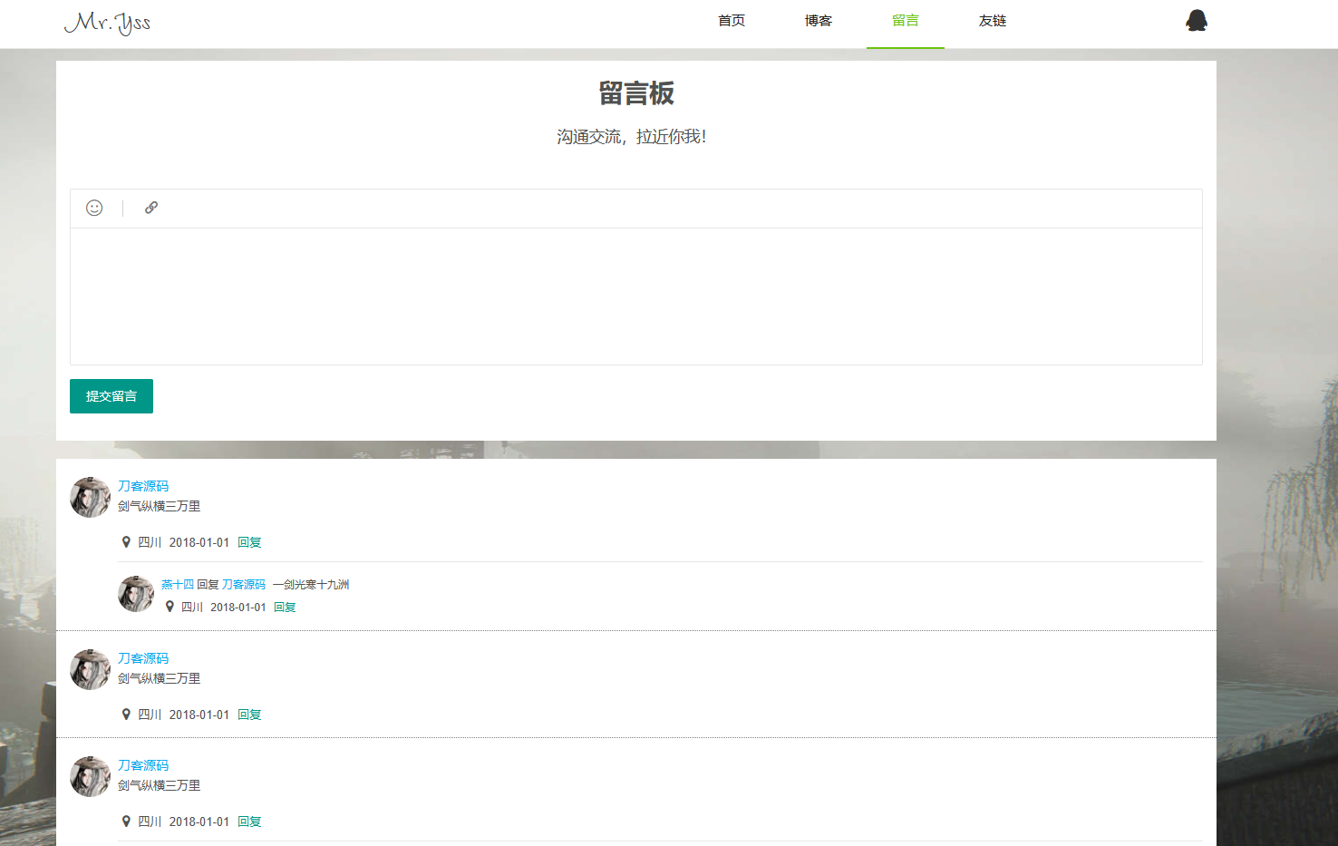Click the location pin in the first comment
This screenshot has width=1338, height=846.
[126, 542]
